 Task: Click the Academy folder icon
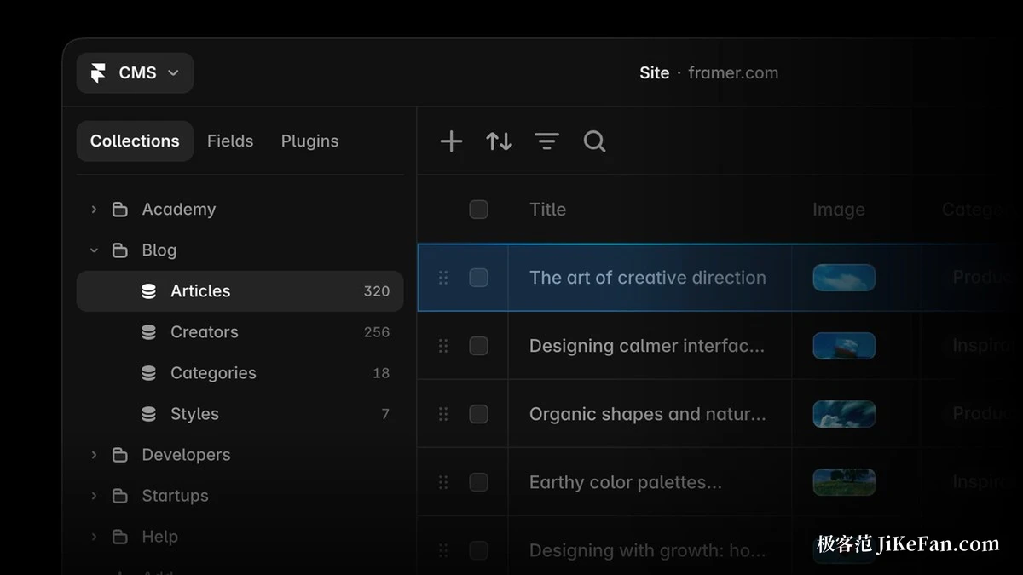(120, 210)
